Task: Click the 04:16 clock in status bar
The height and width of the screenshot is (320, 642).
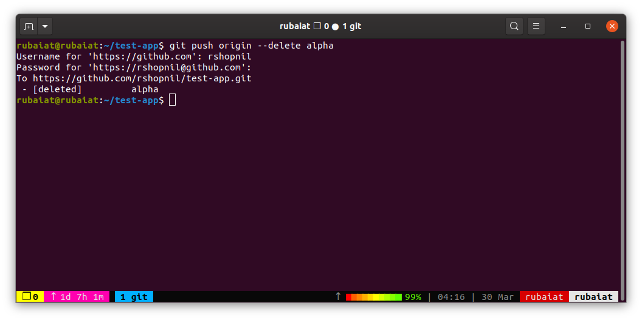Action: (451, 297)
